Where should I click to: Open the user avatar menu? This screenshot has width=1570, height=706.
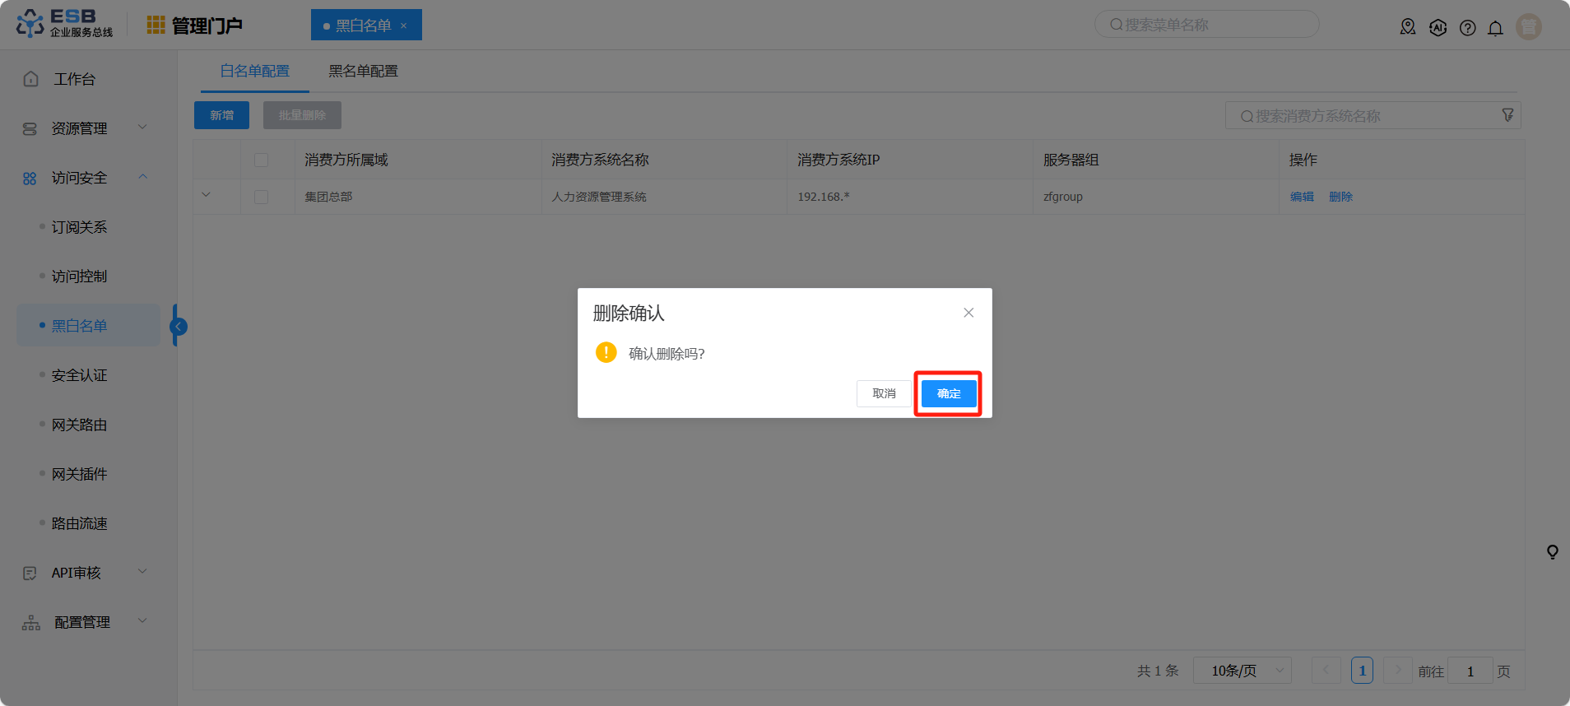[x=1528, y=27]
